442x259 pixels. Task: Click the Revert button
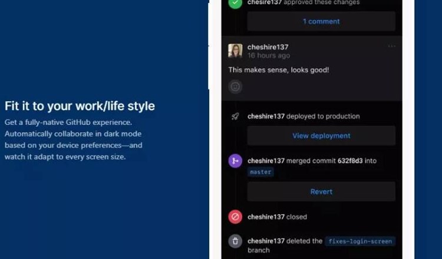tap(321, 192)
